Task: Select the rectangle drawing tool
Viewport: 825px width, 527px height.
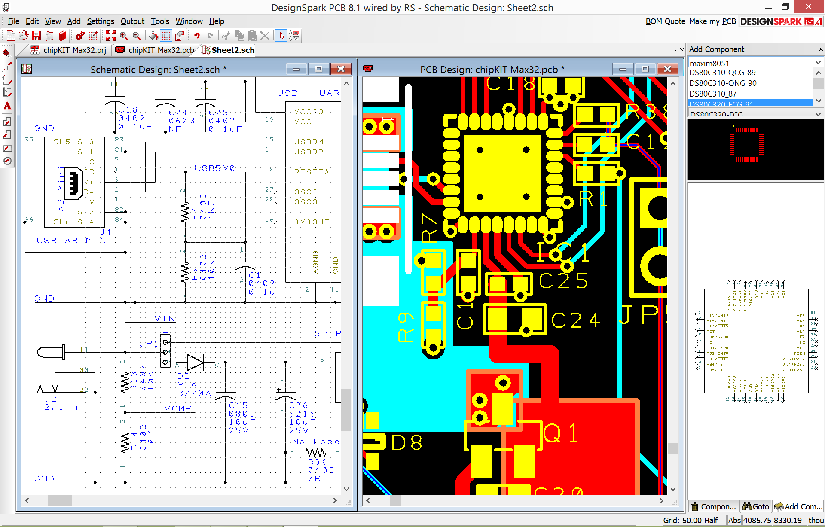Action: point(7,148)
